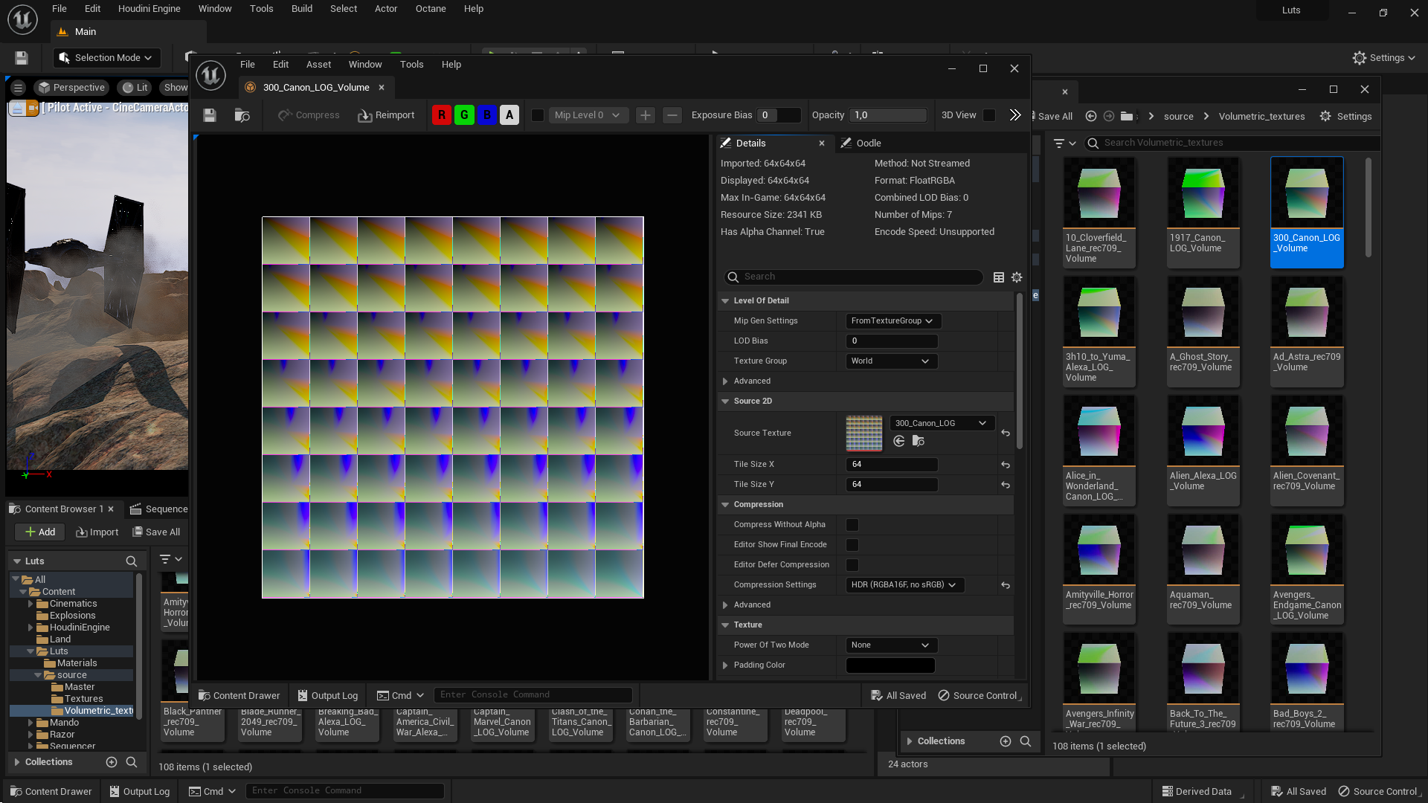The height and width of the screenshot is (803, 1428).
Task: Open the Compression Settings dropdown
Action: point(905,585)
